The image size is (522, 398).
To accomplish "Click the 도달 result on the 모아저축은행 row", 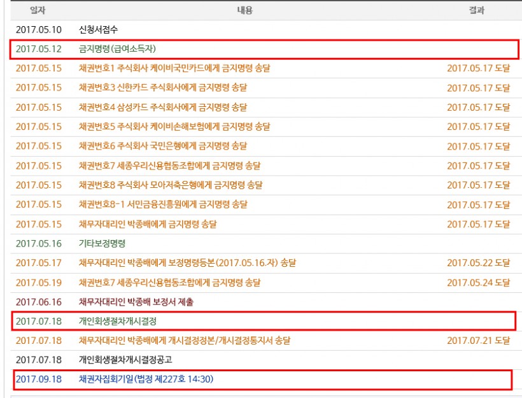I will click(478, 185).
